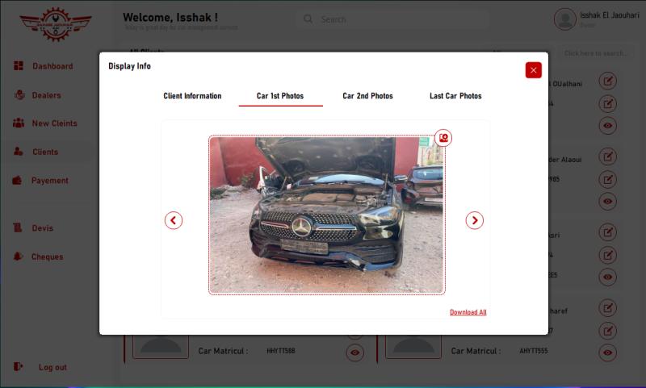Click the 'Display Info' dialog title

130,66
